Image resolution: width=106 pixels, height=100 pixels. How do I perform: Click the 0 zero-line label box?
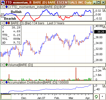[x=2, y=15]
